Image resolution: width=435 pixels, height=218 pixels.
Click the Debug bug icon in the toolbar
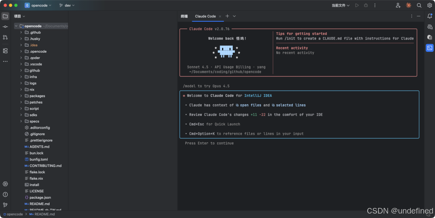point(366,5)
